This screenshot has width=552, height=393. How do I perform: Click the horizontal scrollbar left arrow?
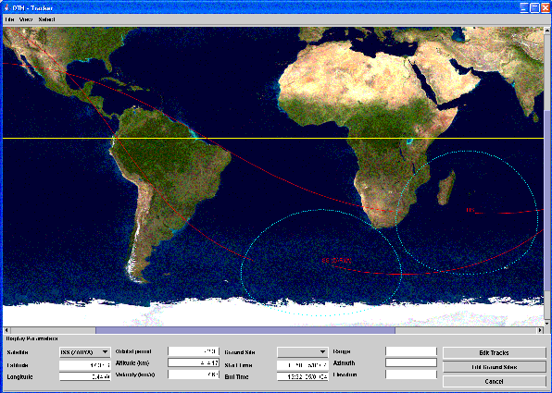click(6, 330)
